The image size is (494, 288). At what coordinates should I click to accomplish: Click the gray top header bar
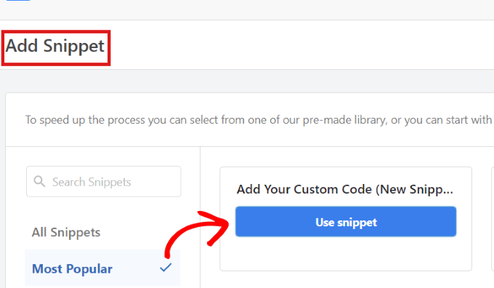click(247, 9)
